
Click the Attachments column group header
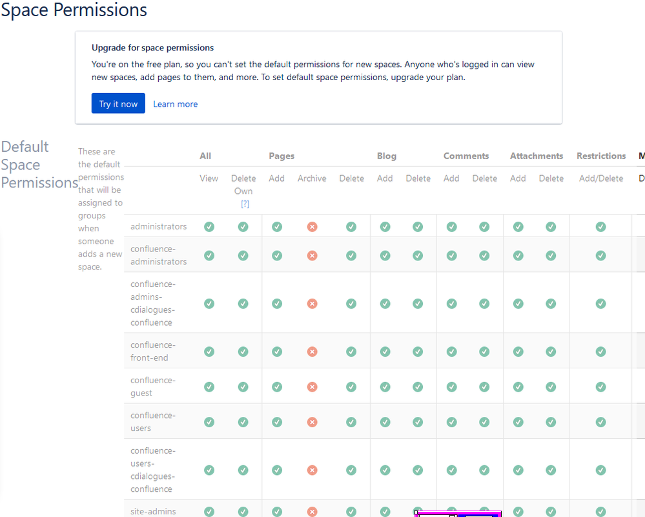537,156
